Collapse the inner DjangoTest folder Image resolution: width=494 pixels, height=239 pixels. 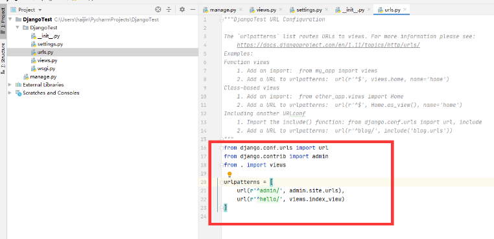point(18,28)
